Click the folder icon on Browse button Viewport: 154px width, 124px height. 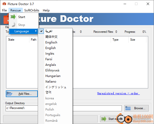click(x=128, y=108)
